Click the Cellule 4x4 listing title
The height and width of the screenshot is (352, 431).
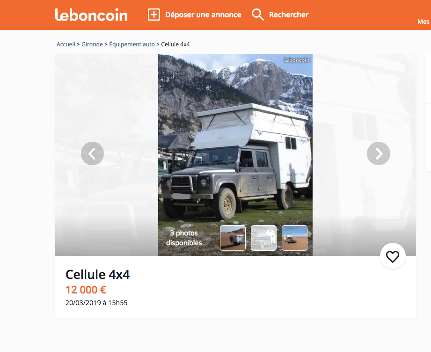[x=98, y=274]
